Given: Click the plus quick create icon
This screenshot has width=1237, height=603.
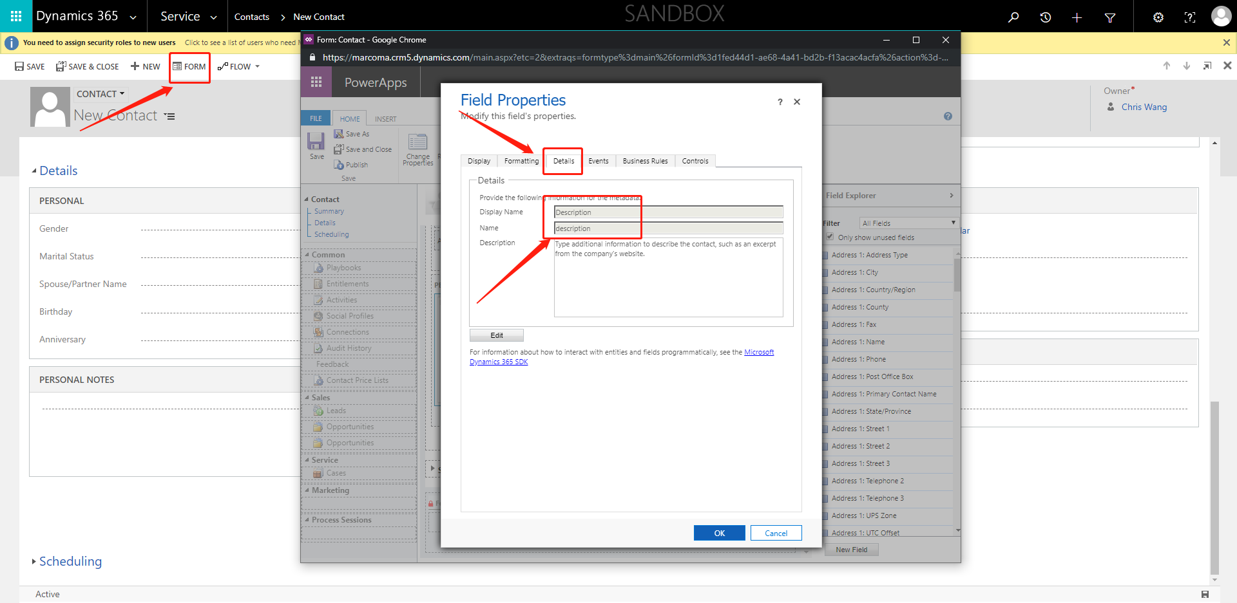Looking at the screenshot, I should pos(1077,17).
